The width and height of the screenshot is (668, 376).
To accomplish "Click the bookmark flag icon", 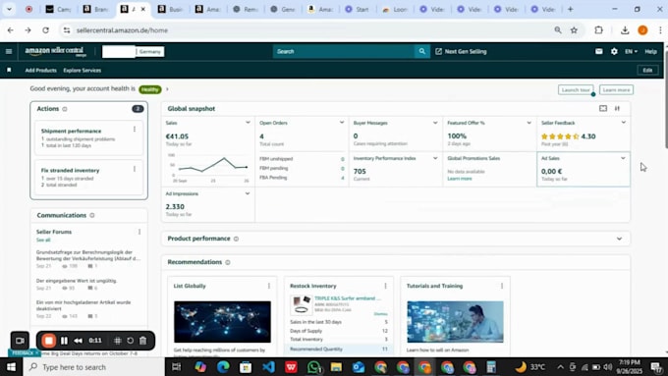I will (x=9, y=70).
